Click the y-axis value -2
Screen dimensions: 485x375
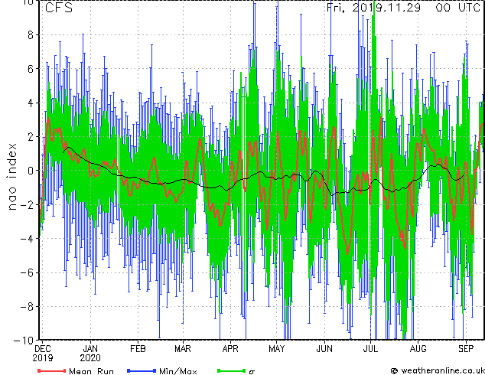[x=27, y=204]
